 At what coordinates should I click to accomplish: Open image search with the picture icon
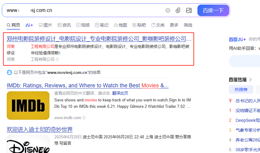pyautogui.click(x=189, y=10)
